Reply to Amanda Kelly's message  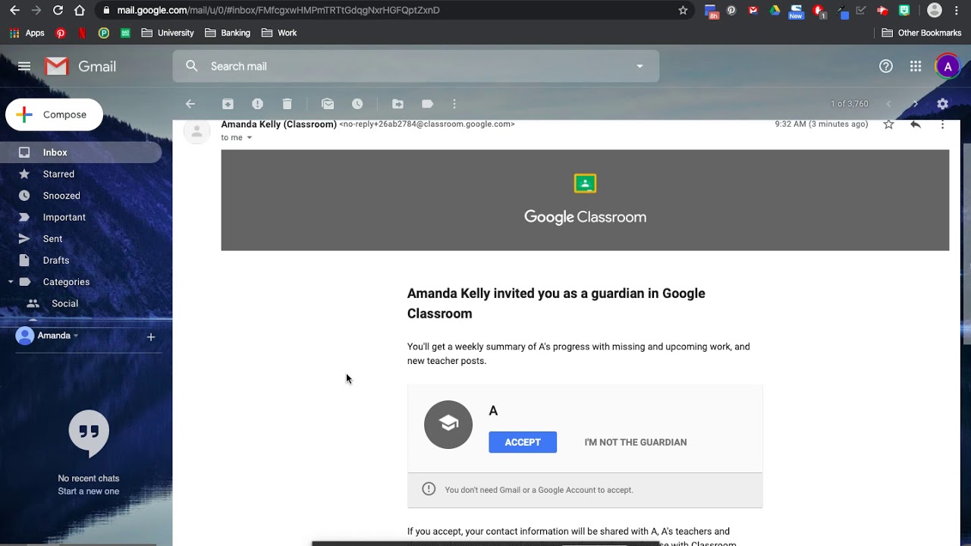[x=916, y=124]
